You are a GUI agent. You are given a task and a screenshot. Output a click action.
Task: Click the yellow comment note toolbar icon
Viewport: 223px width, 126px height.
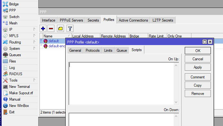point(61,29)
